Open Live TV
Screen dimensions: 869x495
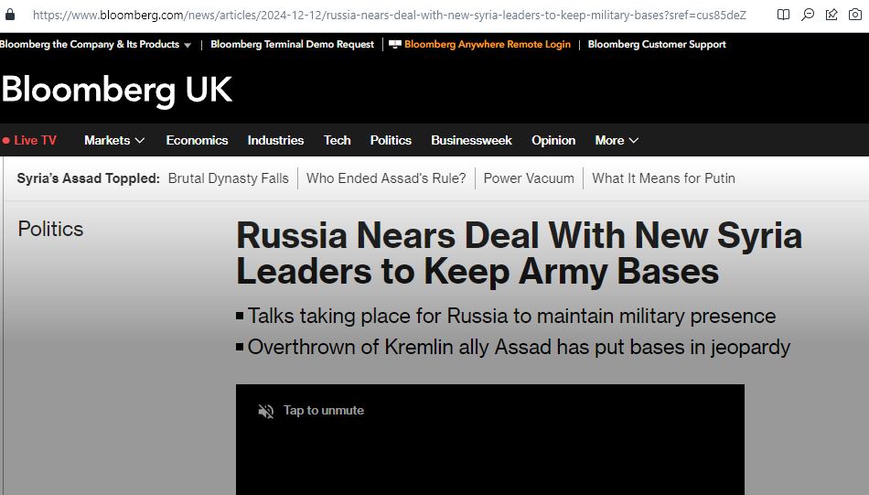(x=35, y=140)
